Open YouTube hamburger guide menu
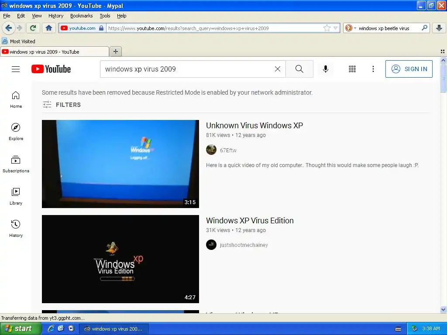 pos(16,69)
